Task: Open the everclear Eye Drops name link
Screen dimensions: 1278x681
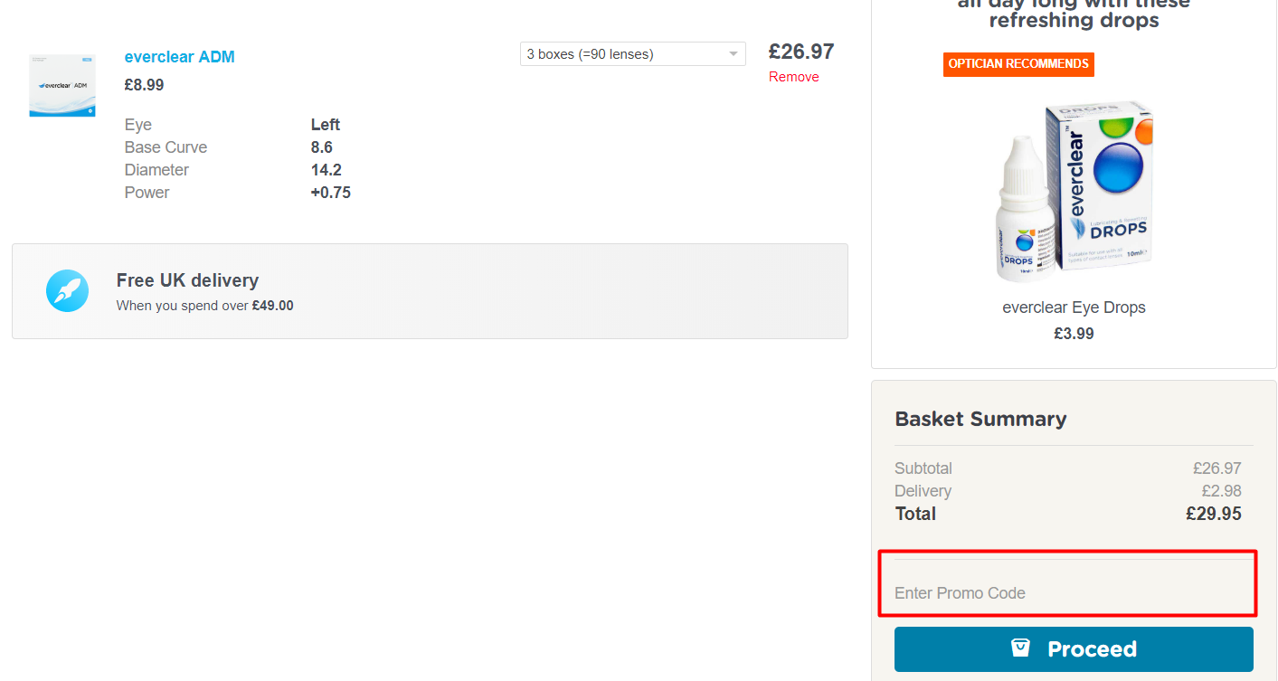Action: [x=1074, y=307]
